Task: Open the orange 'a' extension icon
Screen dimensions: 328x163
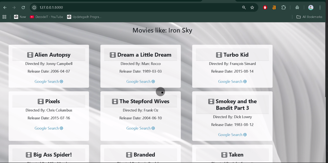Action: (x=274, y=8)
